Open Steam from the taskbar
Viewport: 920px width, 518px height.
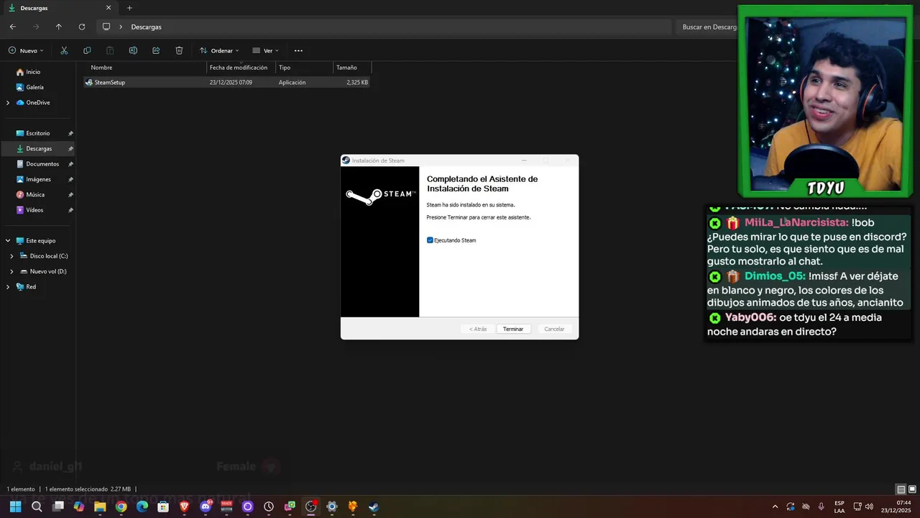coord(374,506)
